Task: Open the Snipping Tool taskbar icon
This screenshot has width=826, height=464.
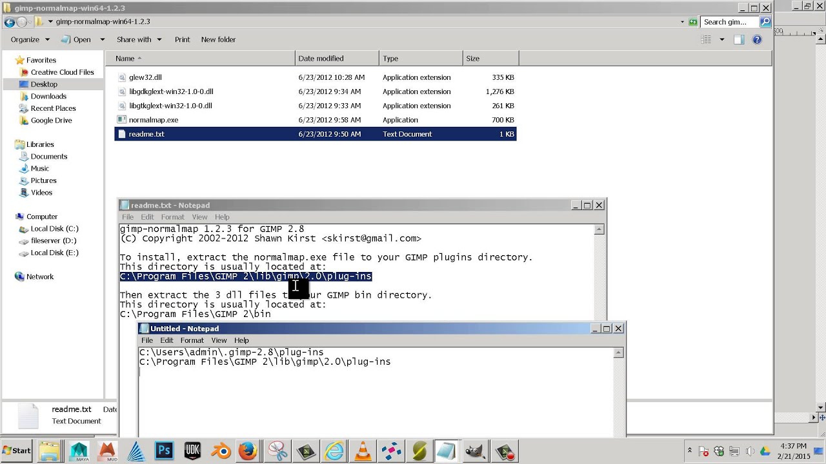Action: pos(278,450)
